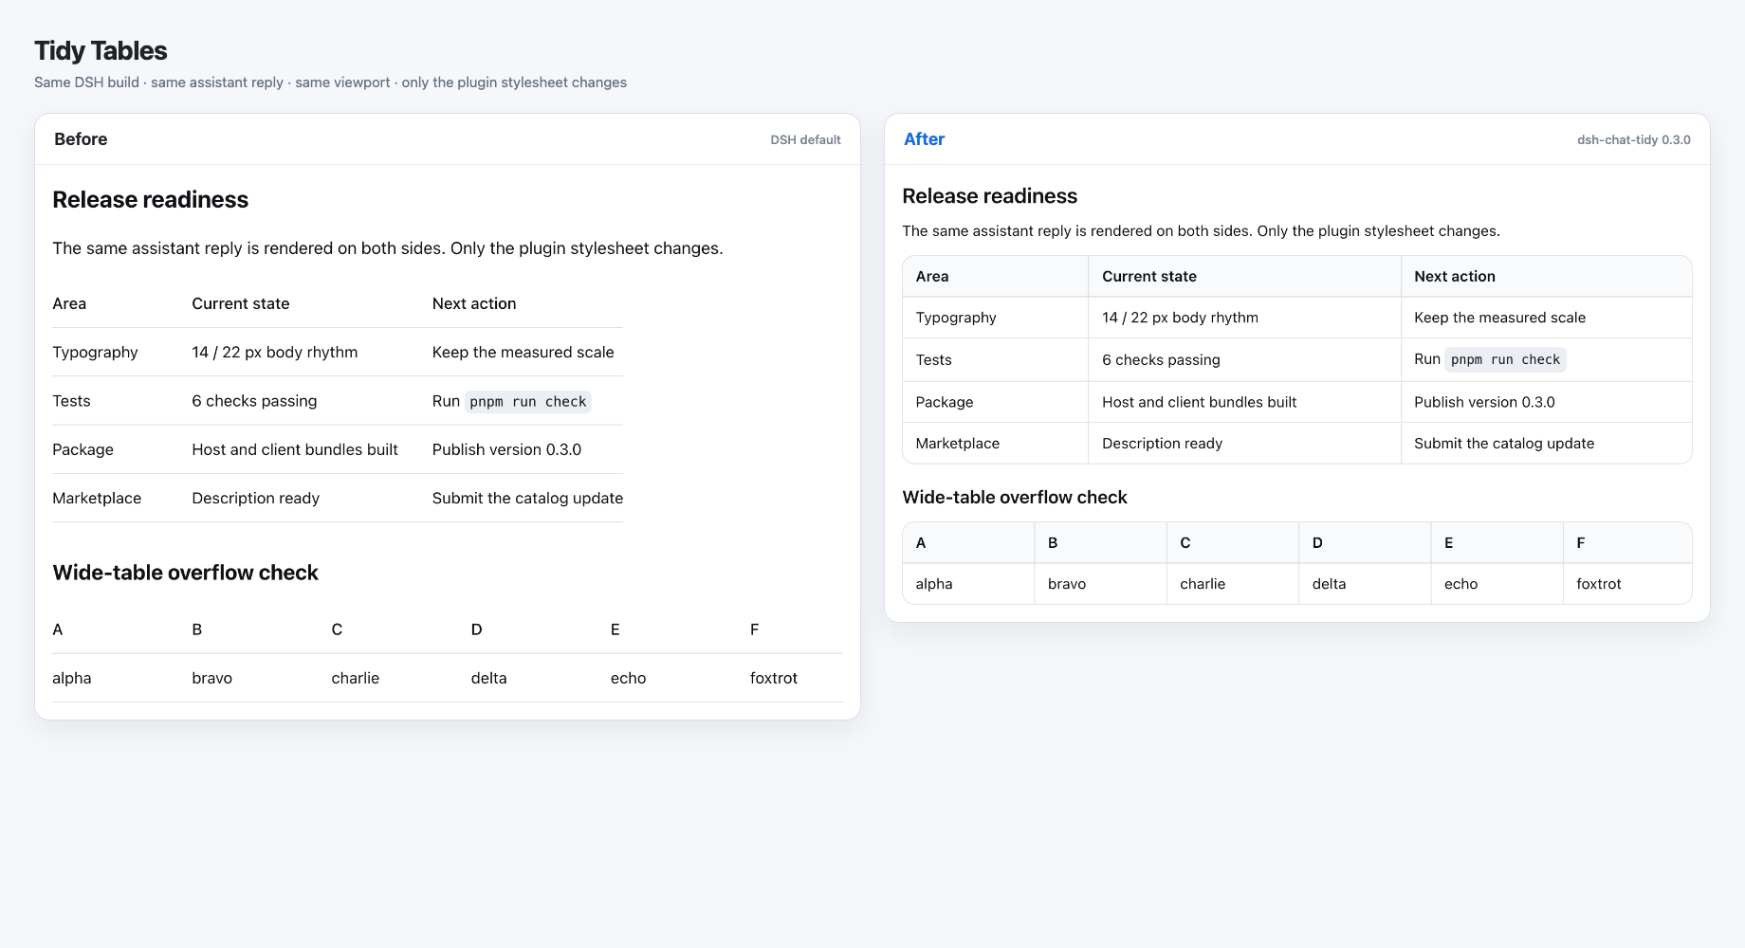Click Publish version 0.3.0 in After table
The width and height of the screenshot is (1745, 948).
point(1484,402)
